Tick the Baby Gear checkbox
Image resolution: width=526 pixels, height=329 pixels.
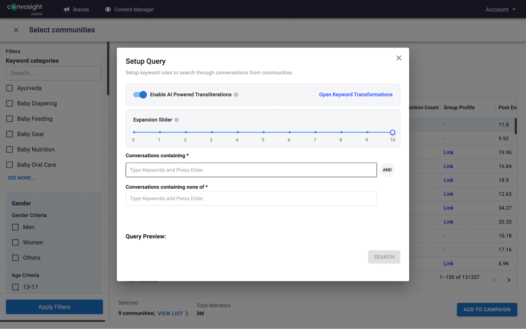[9, 134]
